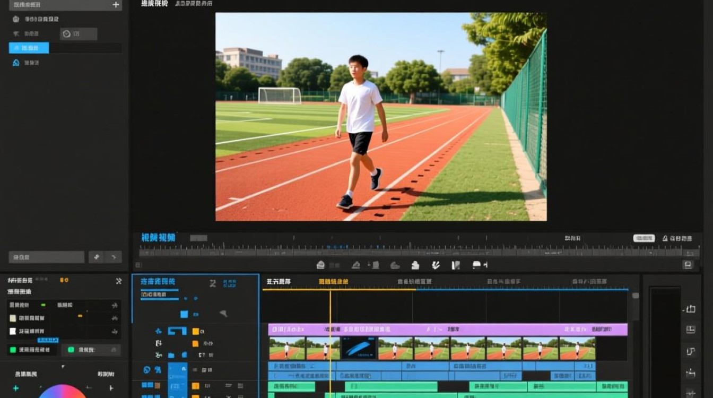Click the blue triangle icon in the left panel
Image resolution: width=713 pixels, height=398 pixels.
(16, 63)
